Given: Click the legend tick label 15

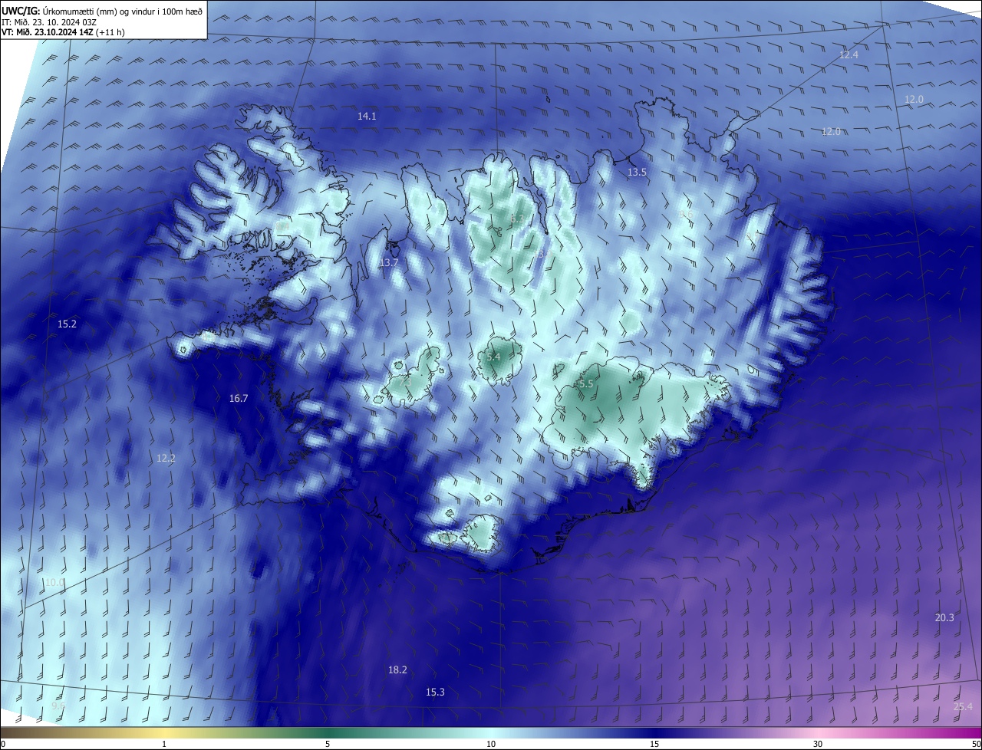Looking at the screenshot, I should (654, 744).
